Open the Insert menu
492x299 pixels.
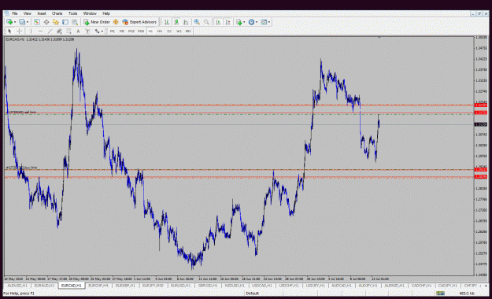click(x=42, y=13)
